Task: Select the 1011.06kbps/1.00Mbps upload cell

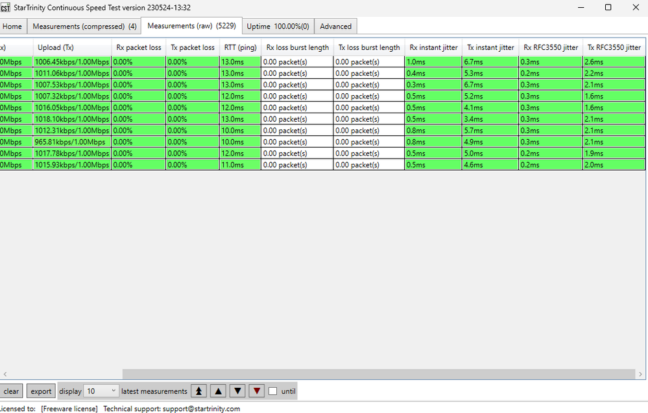Action: pyautogui.click(x=72, y=73)
